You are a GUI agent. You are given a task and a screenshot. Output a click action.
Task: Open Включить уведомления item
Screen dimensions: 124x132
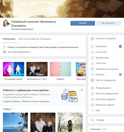pyautogui.click(x=107, y=94)
